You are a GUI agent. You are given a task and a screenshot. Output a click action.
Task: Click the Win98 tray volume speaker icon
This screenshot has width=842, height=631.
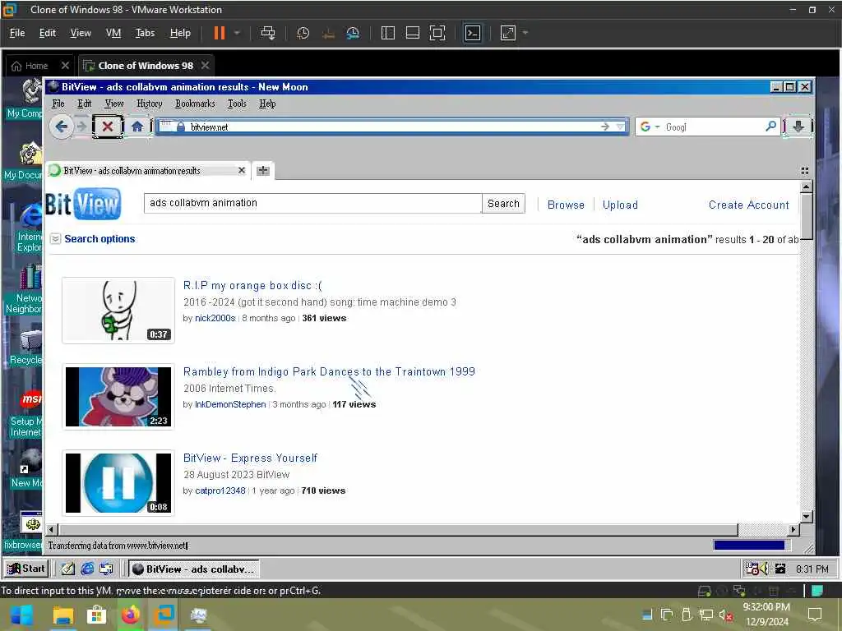(x=764, y=569)
